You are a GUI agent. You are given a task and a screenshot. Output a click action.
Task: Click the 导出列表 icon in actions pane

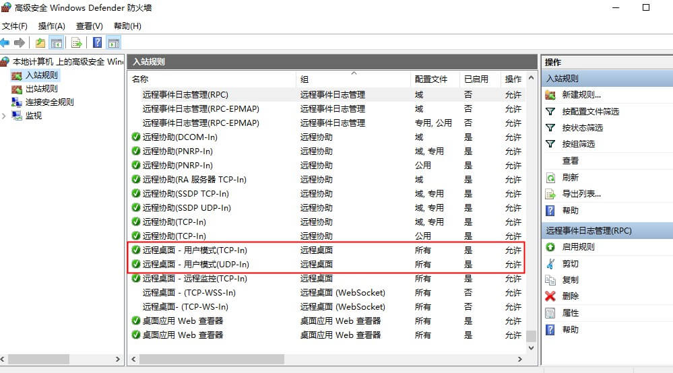pyautogui.click(x=550, y=194)
